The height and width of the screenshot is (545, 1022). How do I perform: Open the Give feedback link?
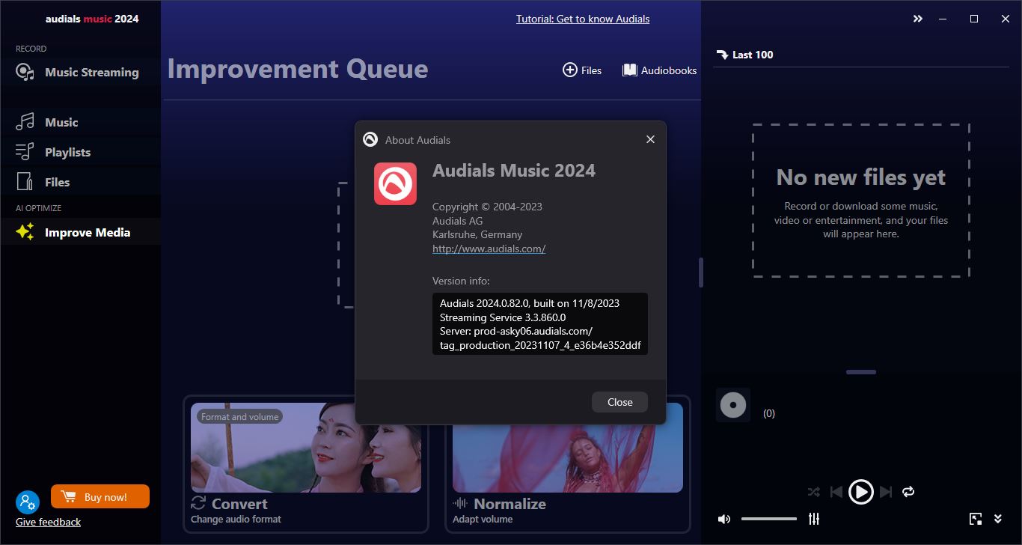(48, 522)
